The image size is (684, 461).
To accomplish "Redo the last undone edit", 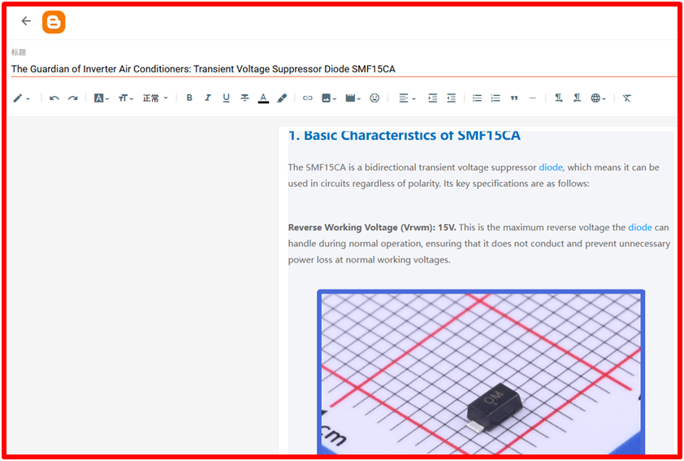I will coord(73,98).
